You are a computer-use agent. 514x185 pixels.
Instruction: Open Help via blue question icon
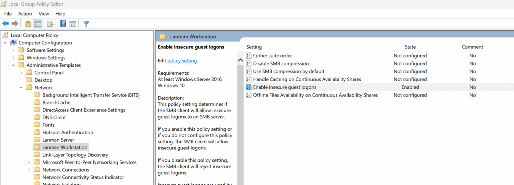pyautogui.click(x=63, y=24)
